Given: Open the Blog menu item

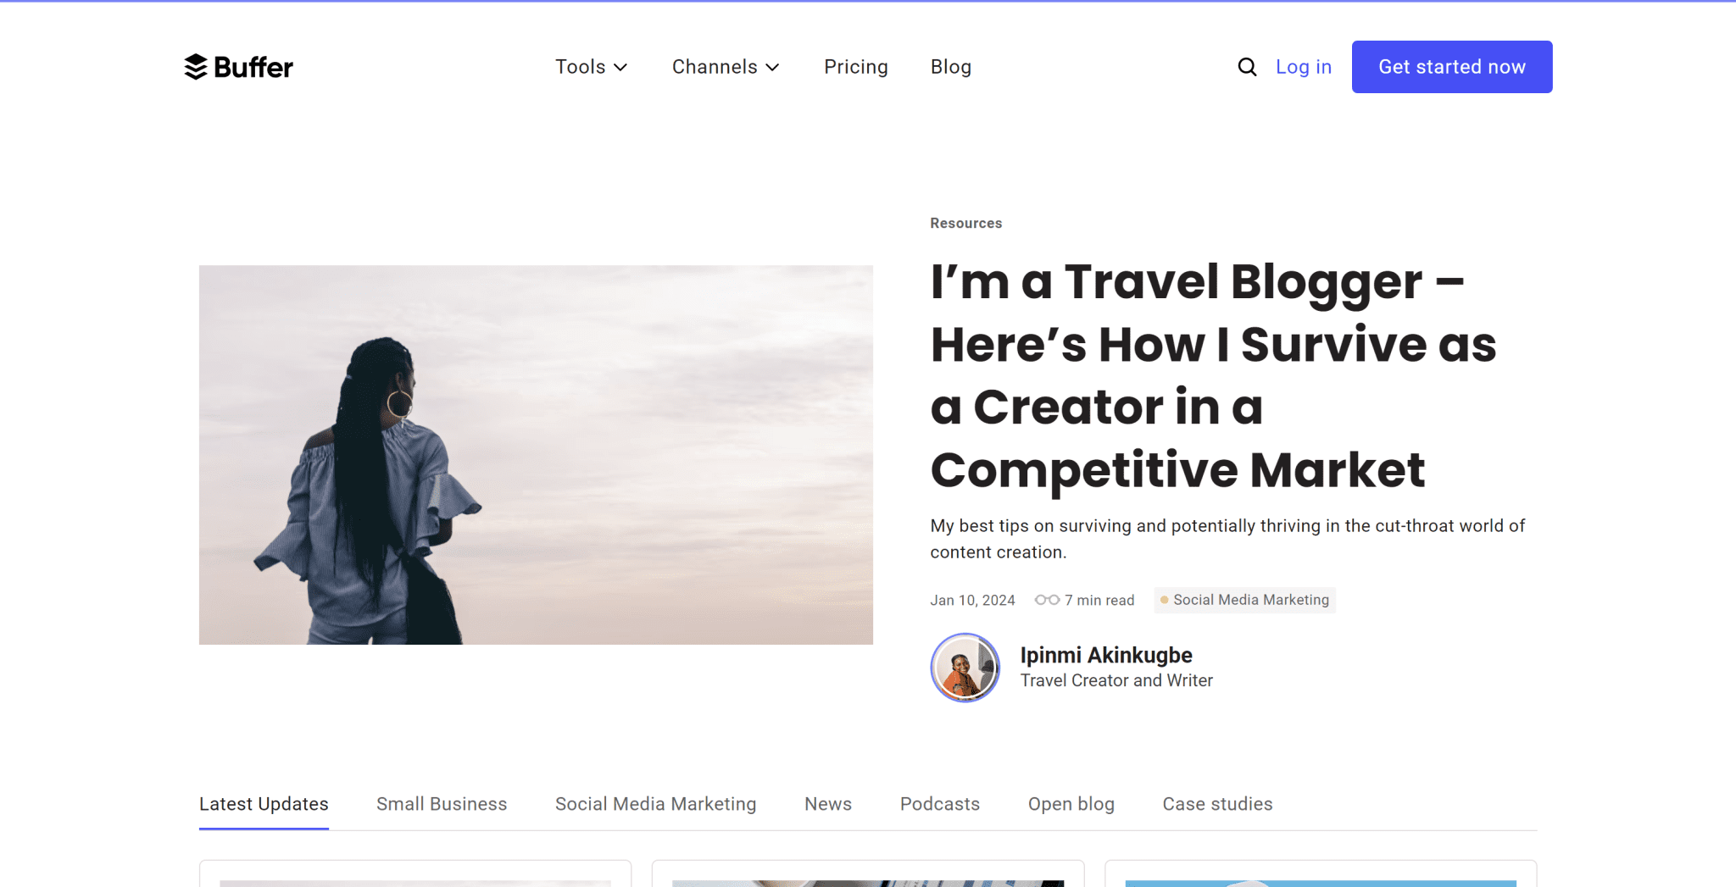Looking at the screenshot, I should coord(950,66).
